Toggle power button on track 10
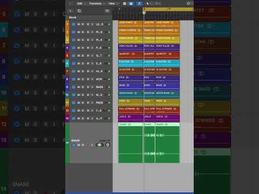This screenshot has height=194, width=259. (73, 95)
